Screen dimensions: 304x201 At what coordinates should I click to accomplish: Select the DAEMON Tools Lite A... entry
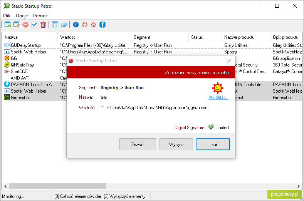(x=33, y=84)
